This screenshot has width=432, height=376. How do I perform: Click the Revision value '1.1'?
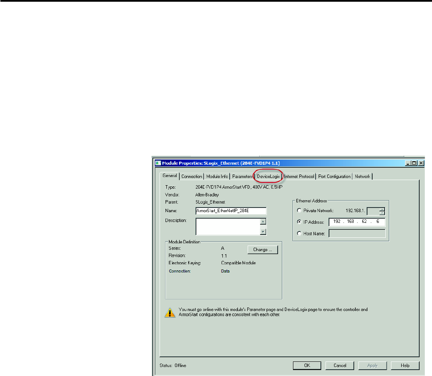[224, 256]
